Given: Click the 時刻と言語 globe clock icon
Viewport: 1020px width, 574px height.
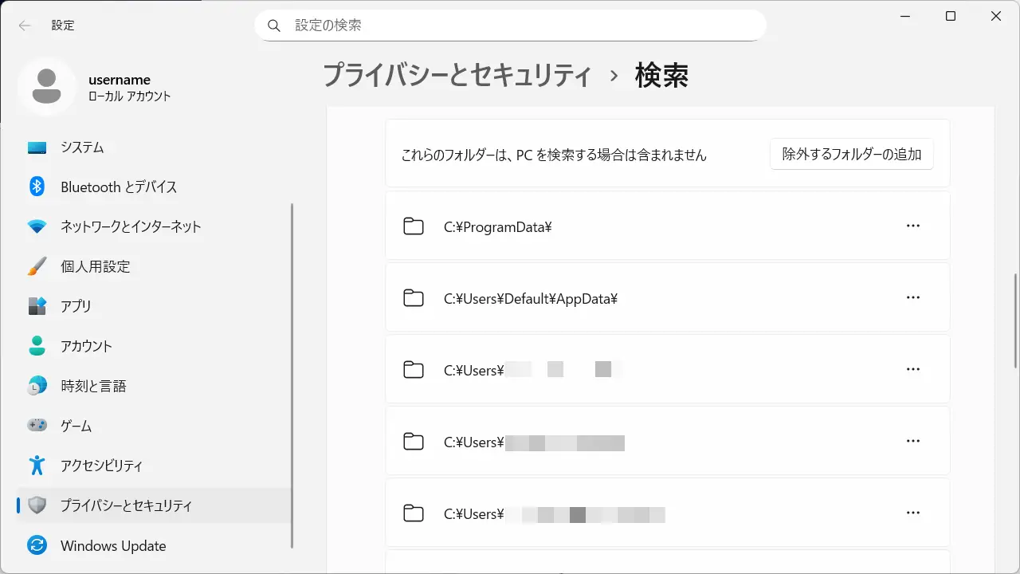Looking at the screenshot, I should point(37,386).
